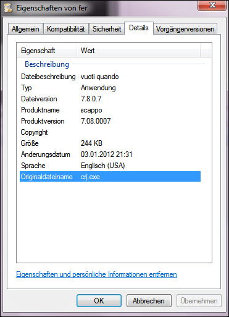The height and width of the screenshot is (317, 229).
Task: Close the Eigenschaften von fer dialog
Action: pos(212,5)
